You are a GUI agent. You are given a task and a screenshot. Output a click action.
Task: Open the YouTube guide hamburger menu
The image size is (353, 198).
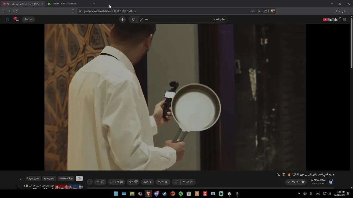click(x=344, y=19)
